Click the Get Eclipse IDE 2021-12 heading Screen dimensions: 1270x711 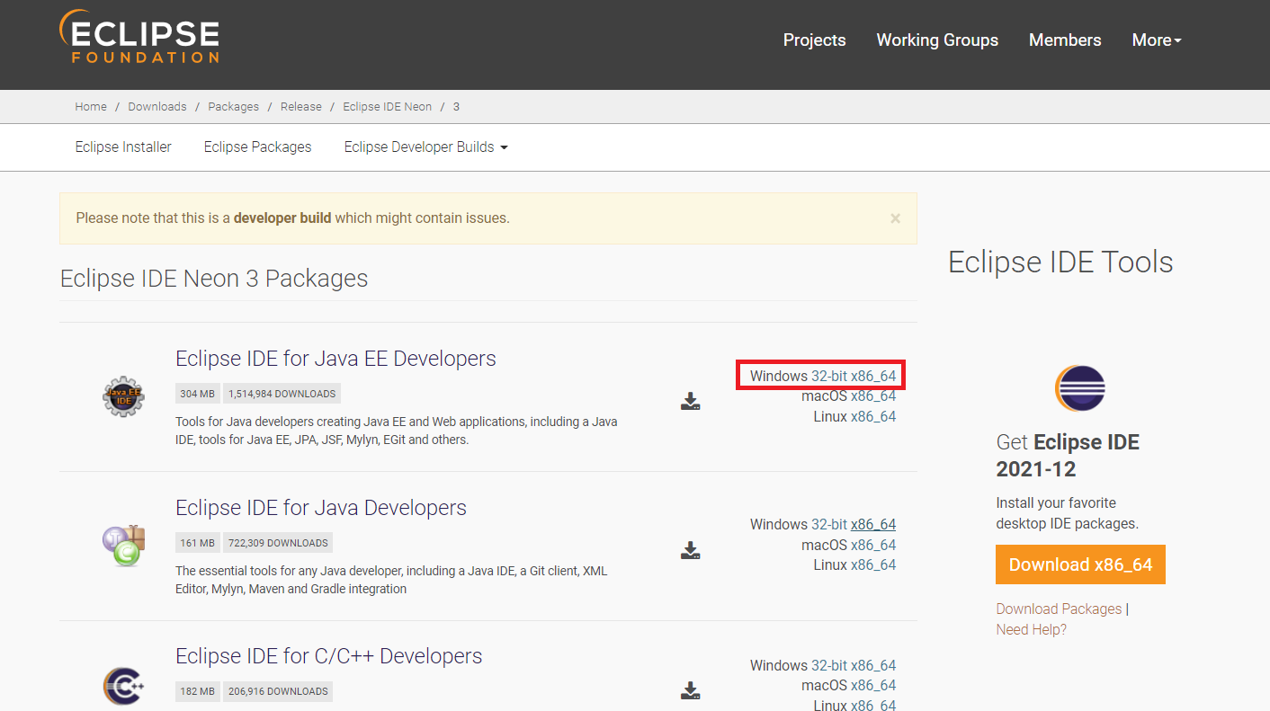click(x=1068, y=456)
